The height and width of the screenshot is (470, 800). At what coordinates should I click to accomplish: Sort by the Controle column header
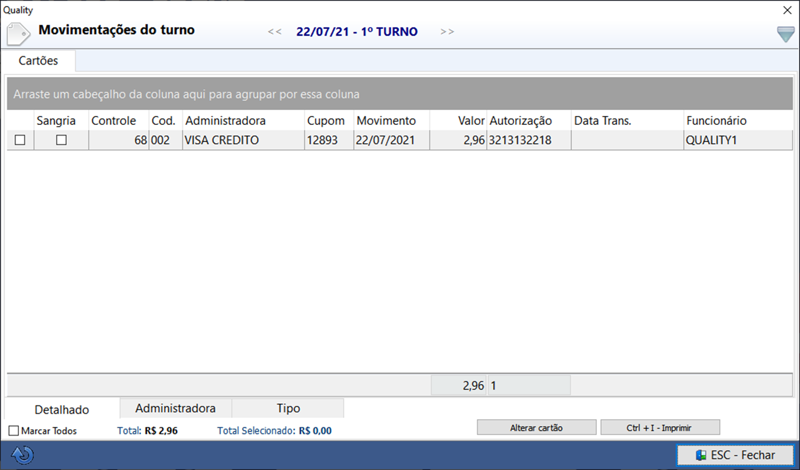point(118,121)
